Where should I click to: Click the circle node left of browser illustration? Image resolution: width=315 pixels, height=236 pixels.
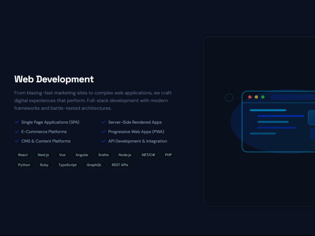click(x=229, y=98)
